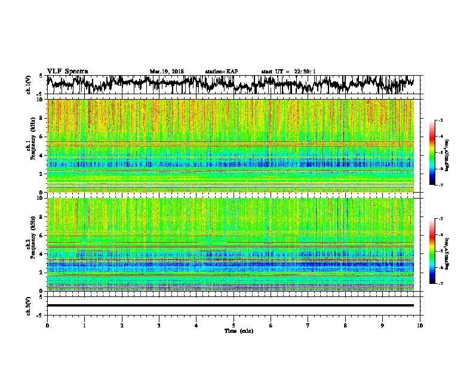Click time axis tick label "7"
This screenshot has height=365, width=473.
coord(308,326)
